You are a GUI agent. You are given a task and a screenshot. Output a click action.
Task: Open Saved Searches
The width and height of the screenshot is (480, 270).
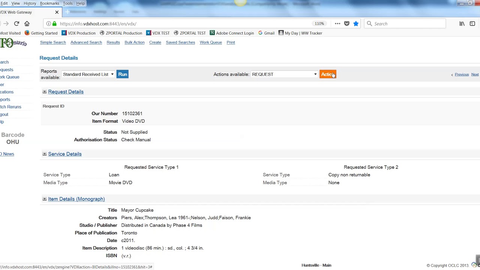pos(180,42)
